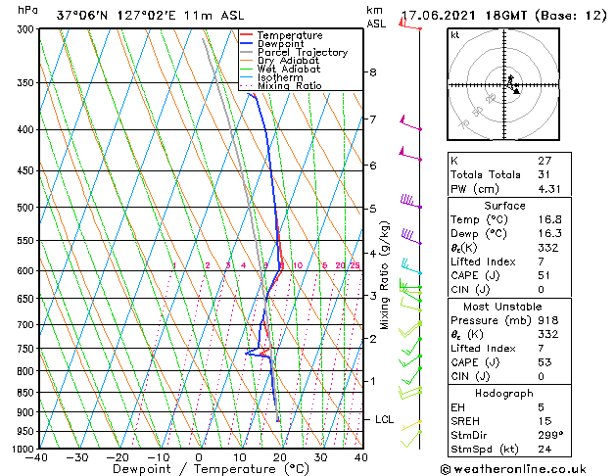Click the surface Dewp value 16.3

pyautogui.click(x=549, y=233)
